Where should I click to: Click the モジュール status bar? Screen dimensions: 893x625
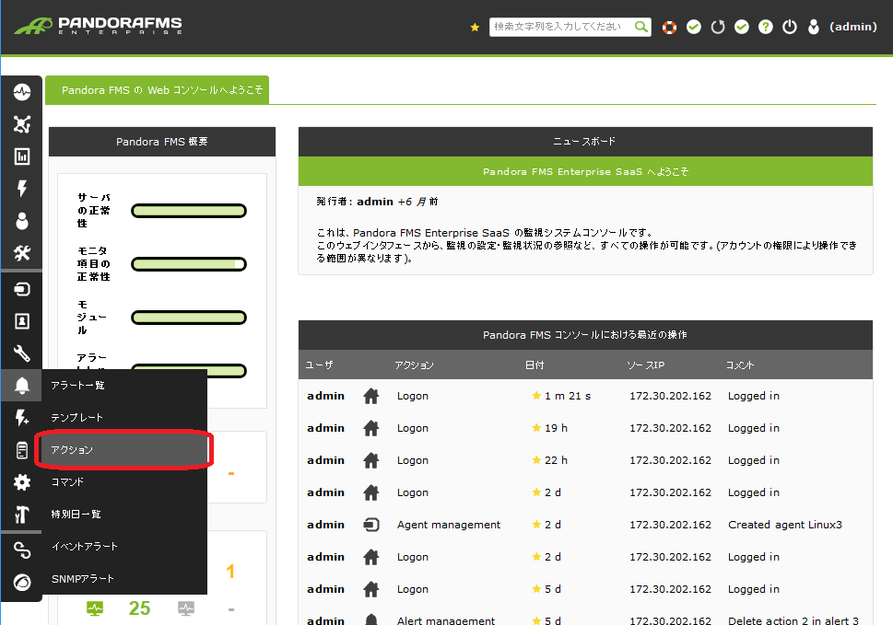(189, 318)
